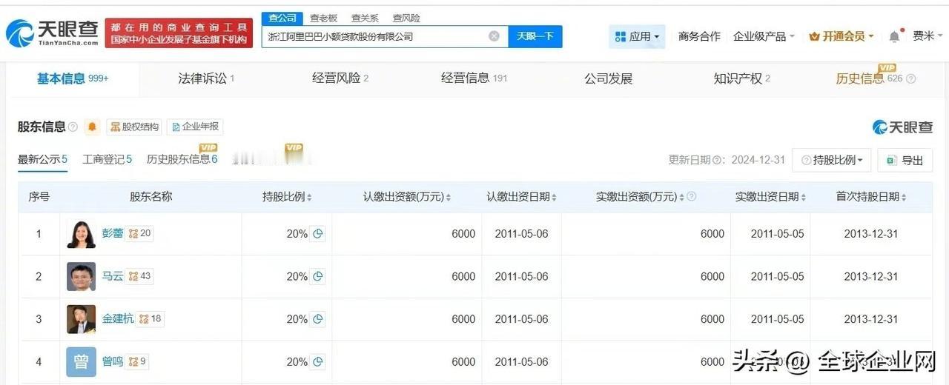Select the 工商登记 sub-tab

107,159
